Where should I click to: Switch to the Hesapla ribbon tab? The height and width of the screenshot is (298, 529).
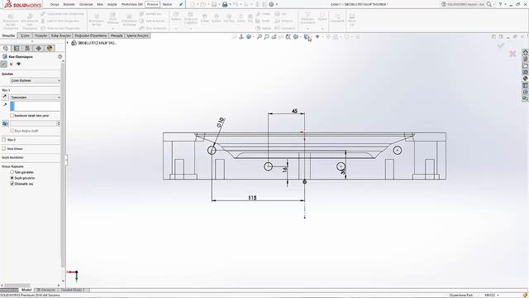tap(117, 36)
